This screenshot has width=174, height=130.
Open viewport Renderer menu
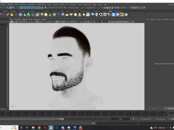(x=37, y=19)
